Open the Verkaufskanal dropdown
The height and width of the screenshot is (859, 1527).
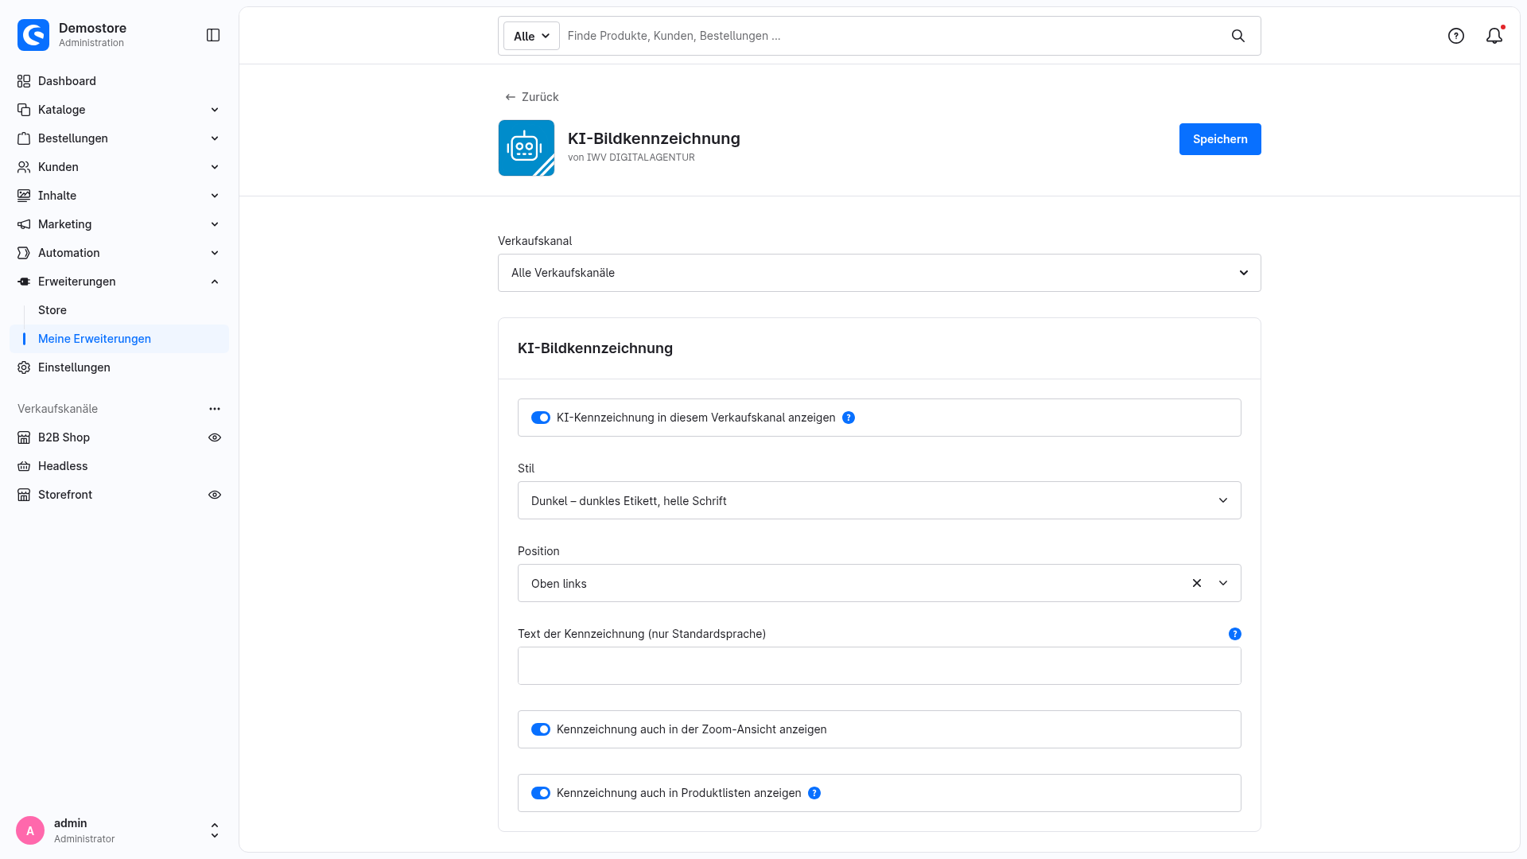pos(880,273)
